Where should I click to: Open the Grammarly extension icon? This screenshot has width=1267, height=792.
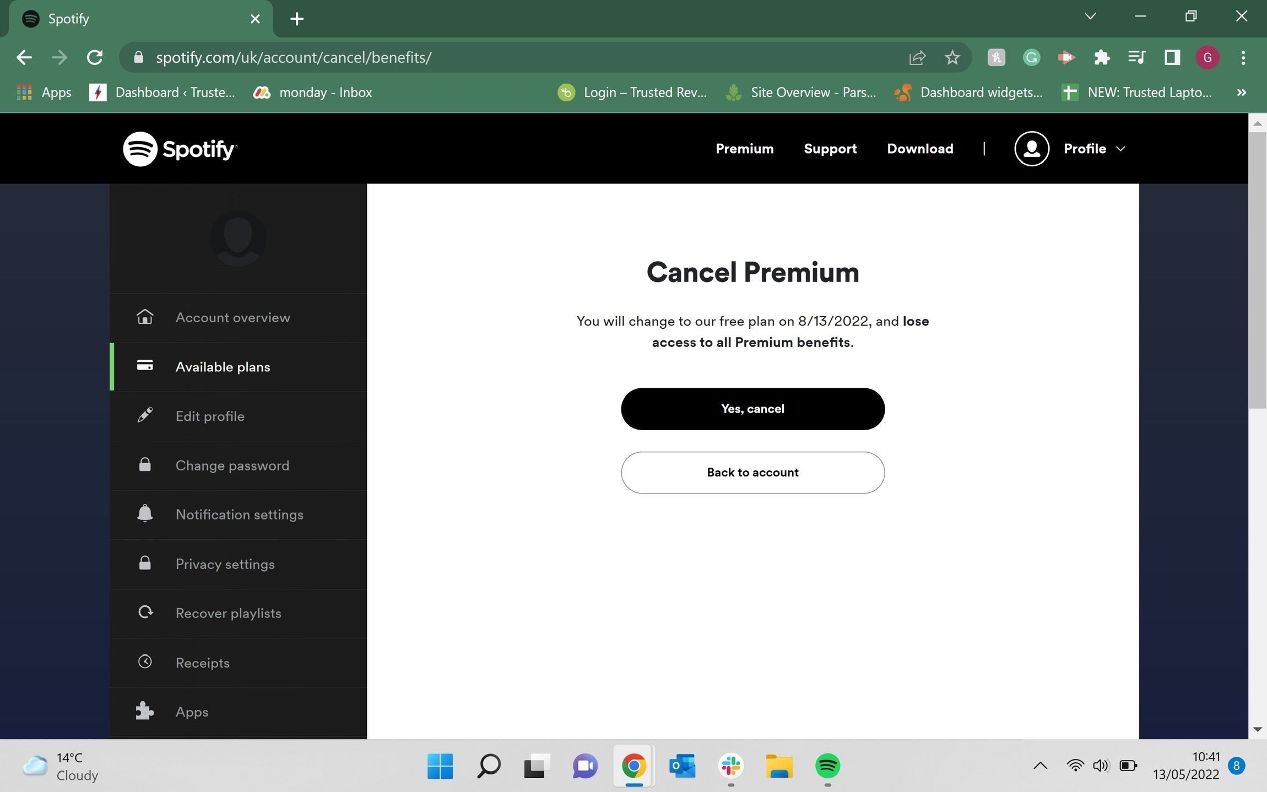pos(1031,57)
